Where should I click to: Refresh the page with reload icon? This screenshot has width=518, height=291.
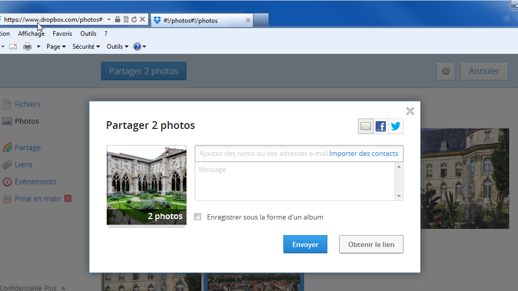pyautogui.click(x=134, y=20)
